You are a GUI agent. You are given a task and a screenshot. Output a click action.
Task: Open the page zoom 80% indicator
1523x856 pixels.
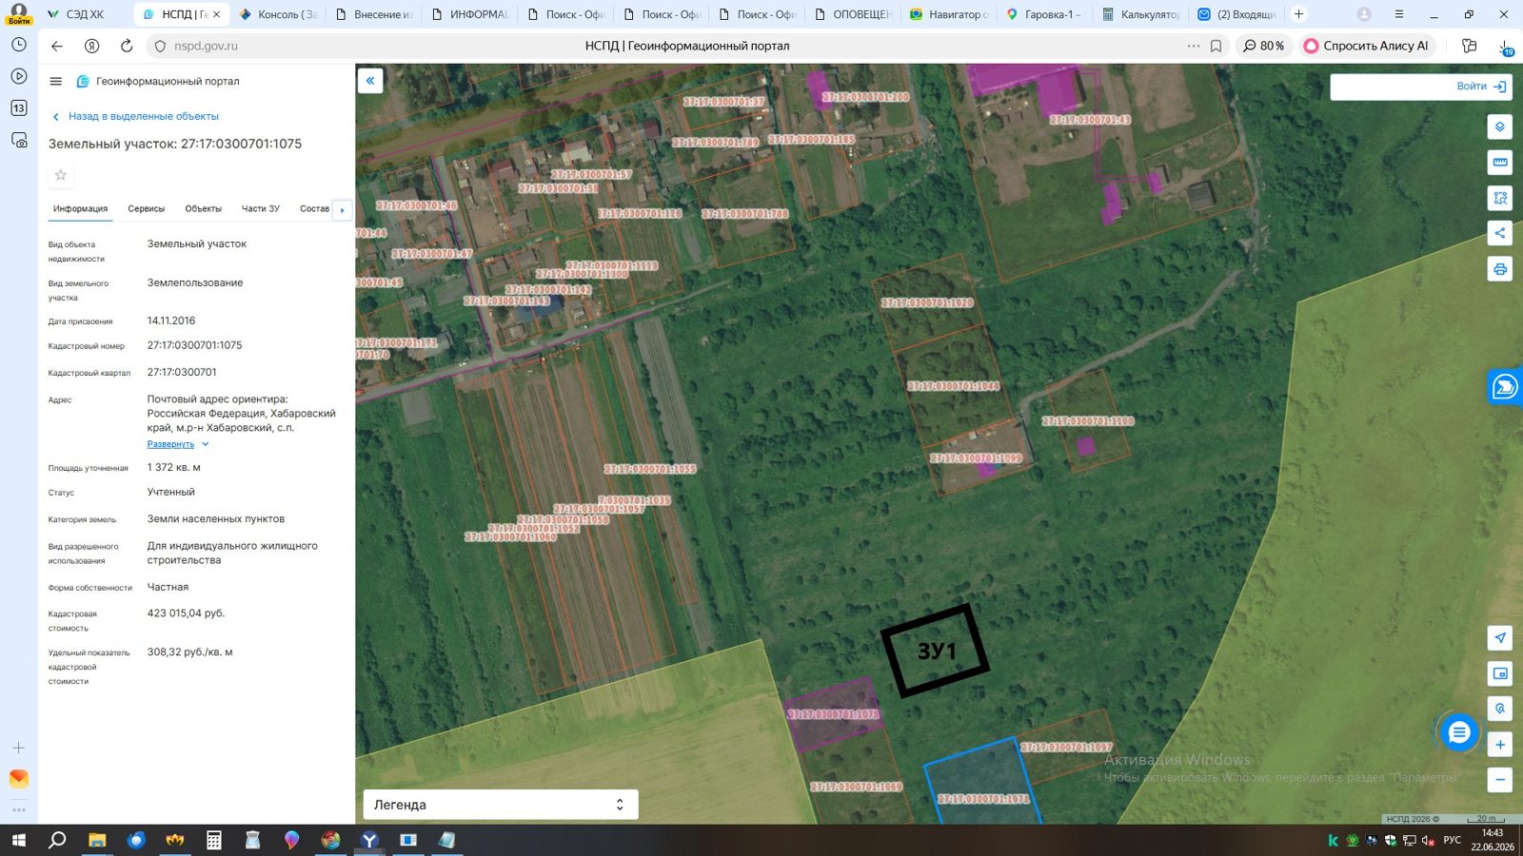(1263, 46)
